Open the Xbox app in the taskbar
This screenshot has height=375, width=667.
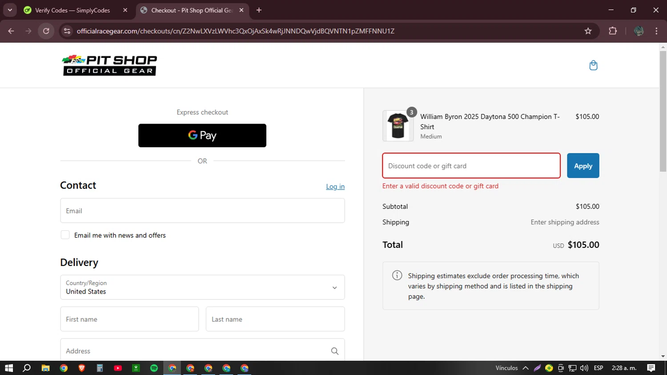(x=136, y=368)
